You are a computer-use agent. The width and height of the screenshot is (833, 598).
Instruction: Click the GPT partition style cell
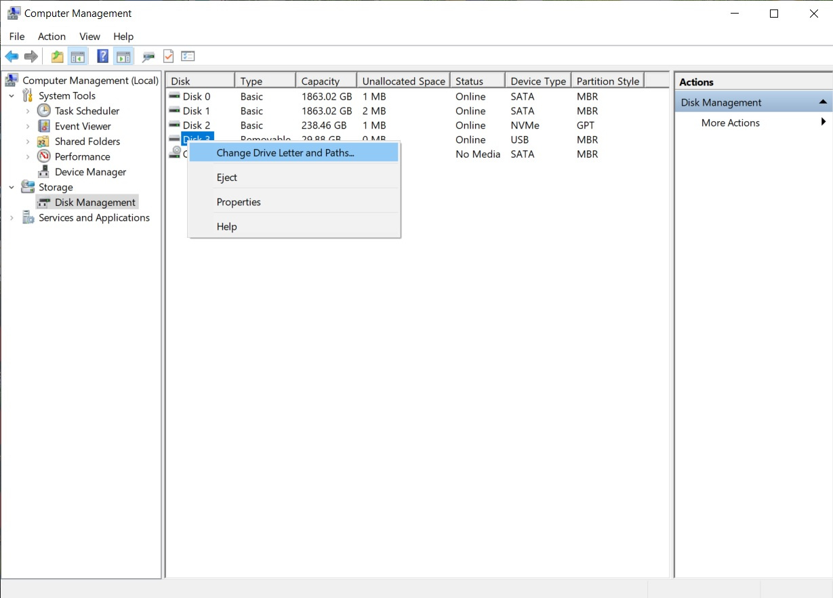586,125
